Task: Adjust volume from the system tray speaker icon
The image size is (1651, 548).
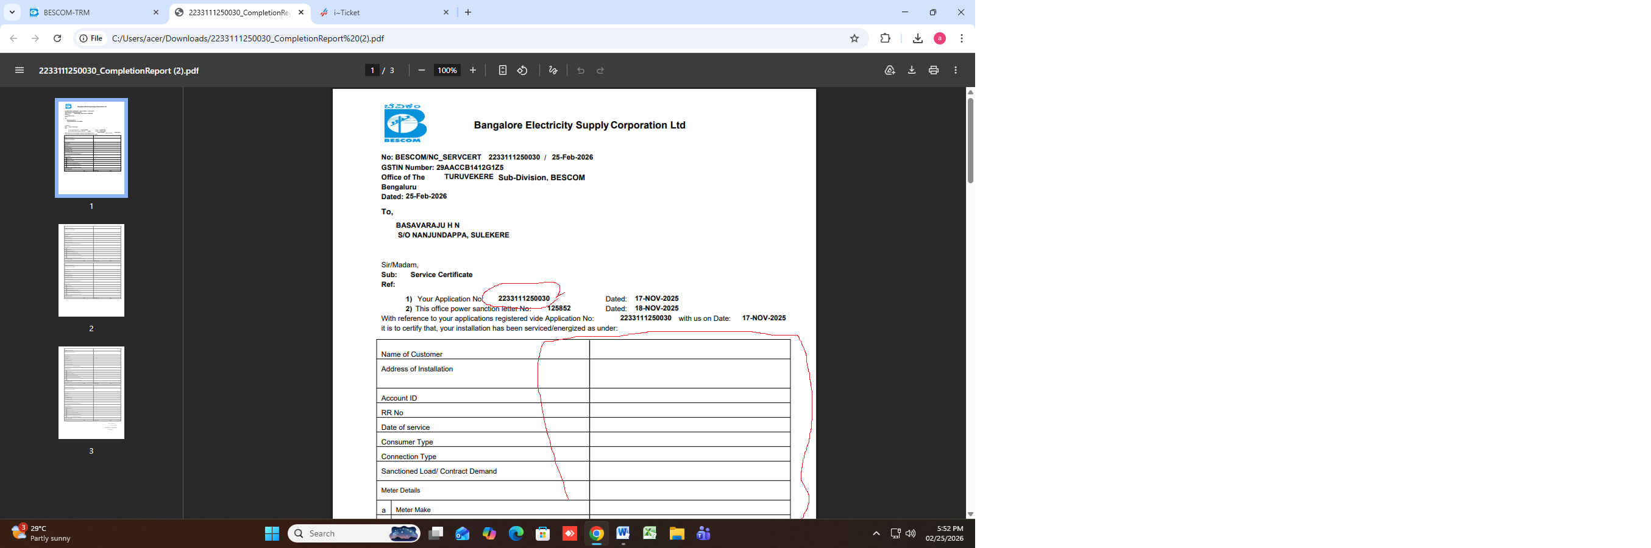Action: (911, 533)
